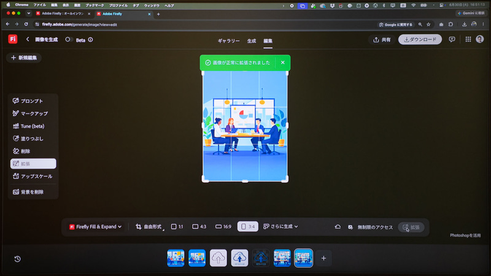Click the ダウンロード button
This screenshot has width=491, height=276.
point(420,39)
